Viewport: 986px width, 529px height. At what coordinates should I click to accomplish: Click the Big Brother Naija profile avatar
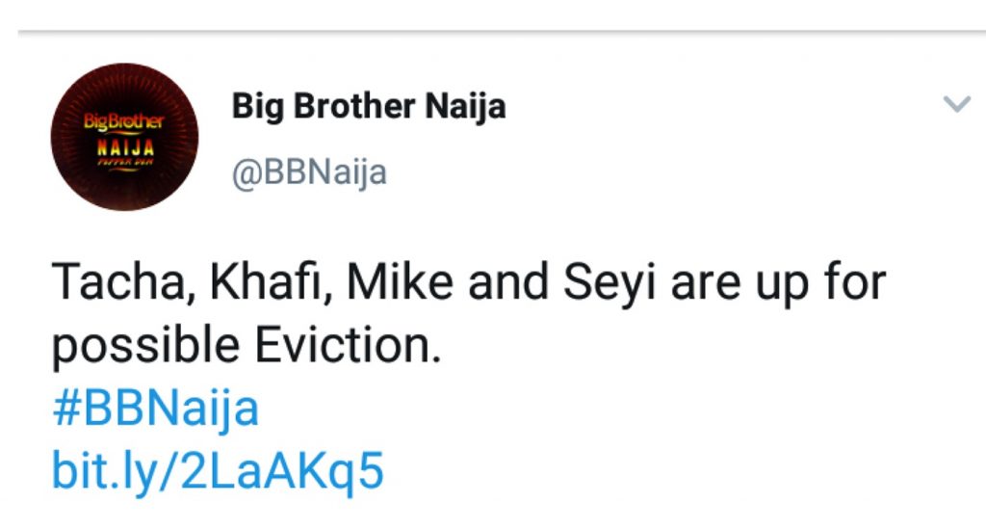coord(123,137)
